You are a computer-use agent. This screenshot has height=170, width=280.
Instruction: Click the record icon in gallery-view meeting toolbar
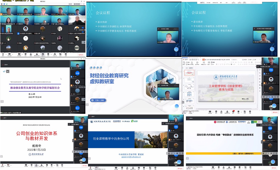48,54
